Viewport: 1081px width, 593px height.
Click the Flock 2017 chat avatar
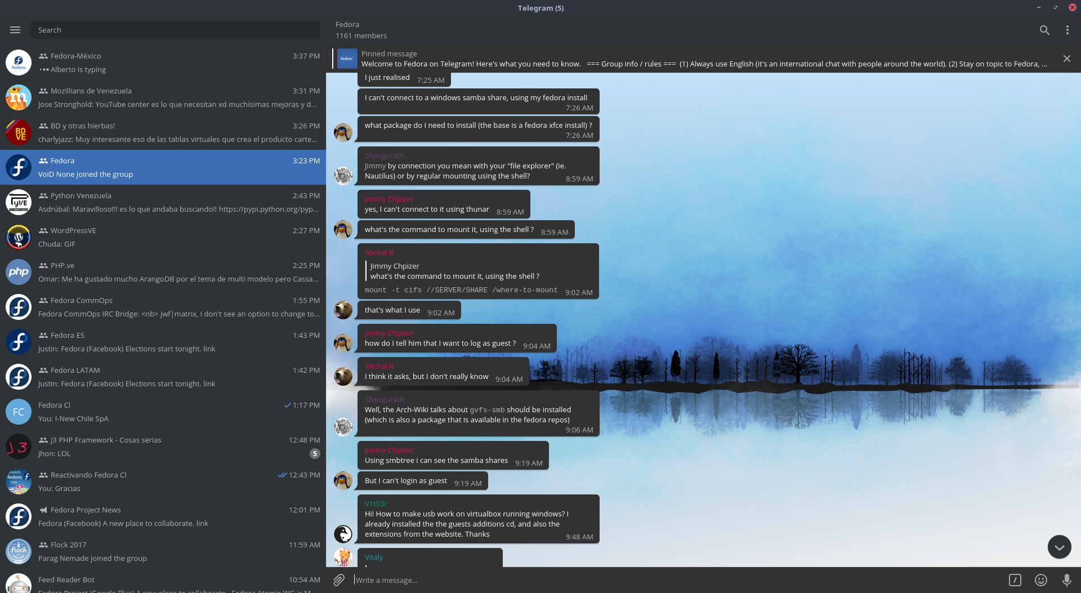point(19,551)
